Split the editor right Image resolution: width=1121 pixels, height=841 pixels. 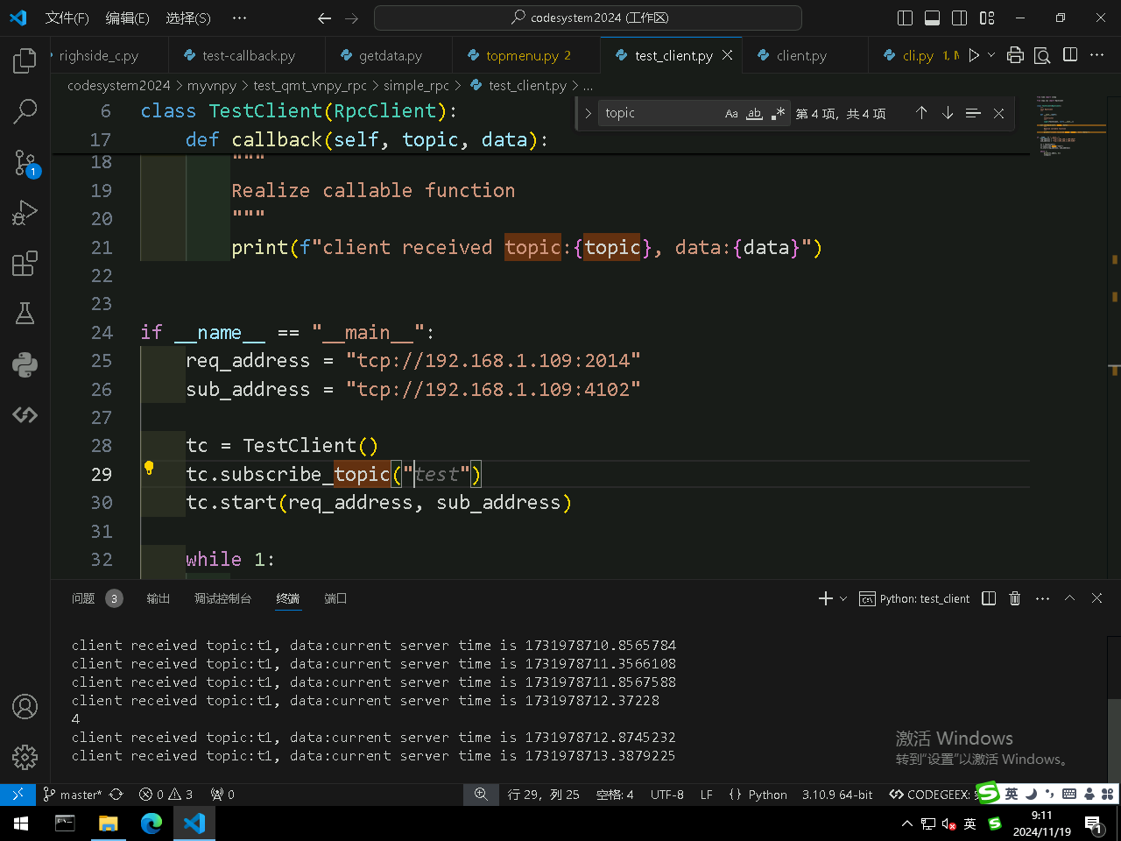(x=1070, y=55)
